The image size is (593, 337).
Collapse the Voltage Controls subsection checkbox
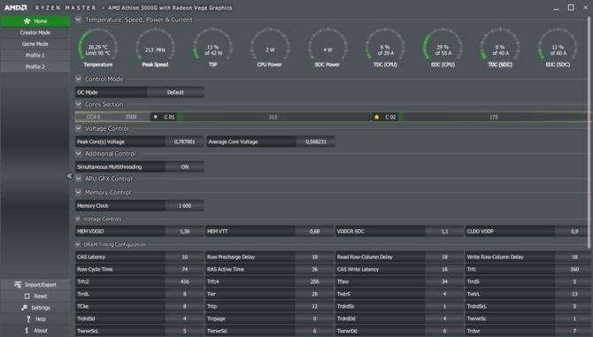(x=78, y=218)
